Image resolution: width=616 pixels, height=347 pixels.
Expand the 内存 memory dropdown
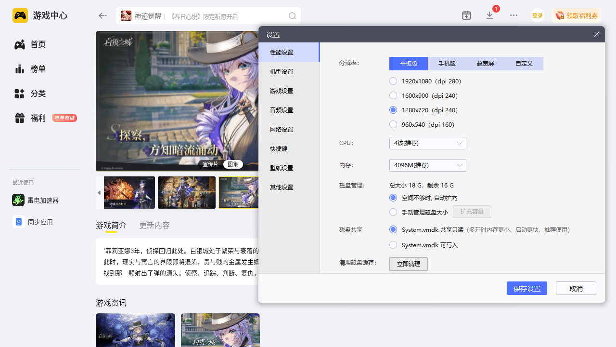pos(427,165)
